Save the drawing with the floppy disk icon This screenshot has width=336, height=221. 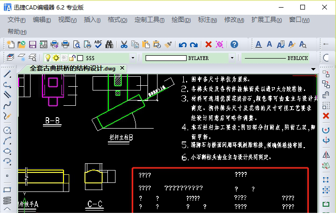tap(32, 44)
